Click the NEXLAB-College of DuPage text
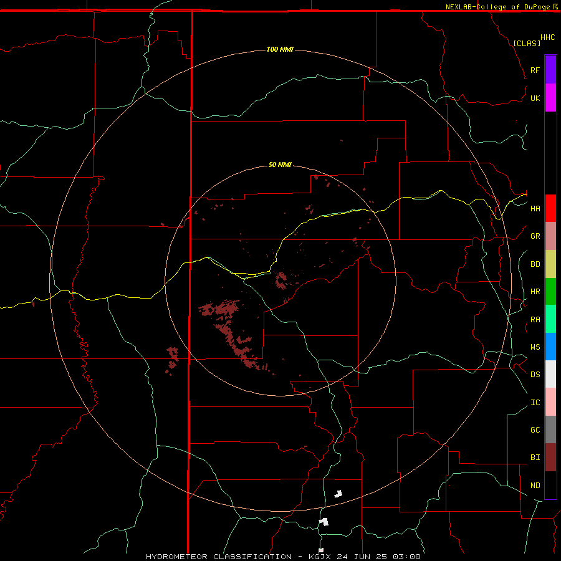561x561 pixels. (497, 7)
